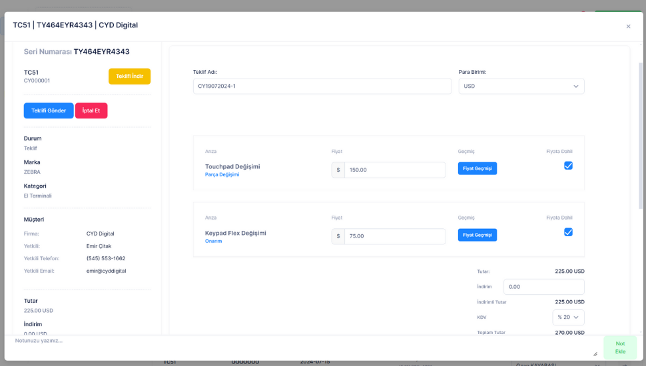Image resolution: width=646 pixels, height=366 pixels.
Task: Open Fiyat Geçmişi for Touchpad Değişimi
Action: pos(477,168)
